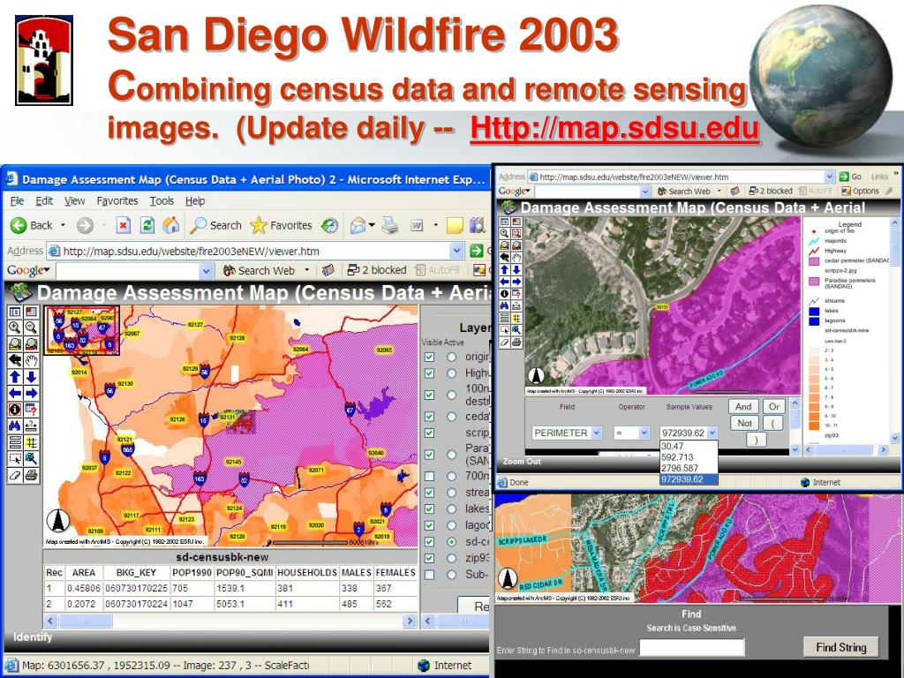Open Back button history dropdown arrow

63,225
